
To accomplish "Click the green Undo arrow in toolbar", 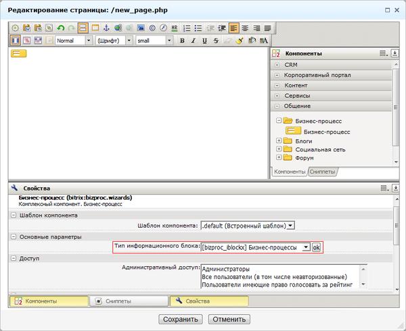I will coord(60,28).
